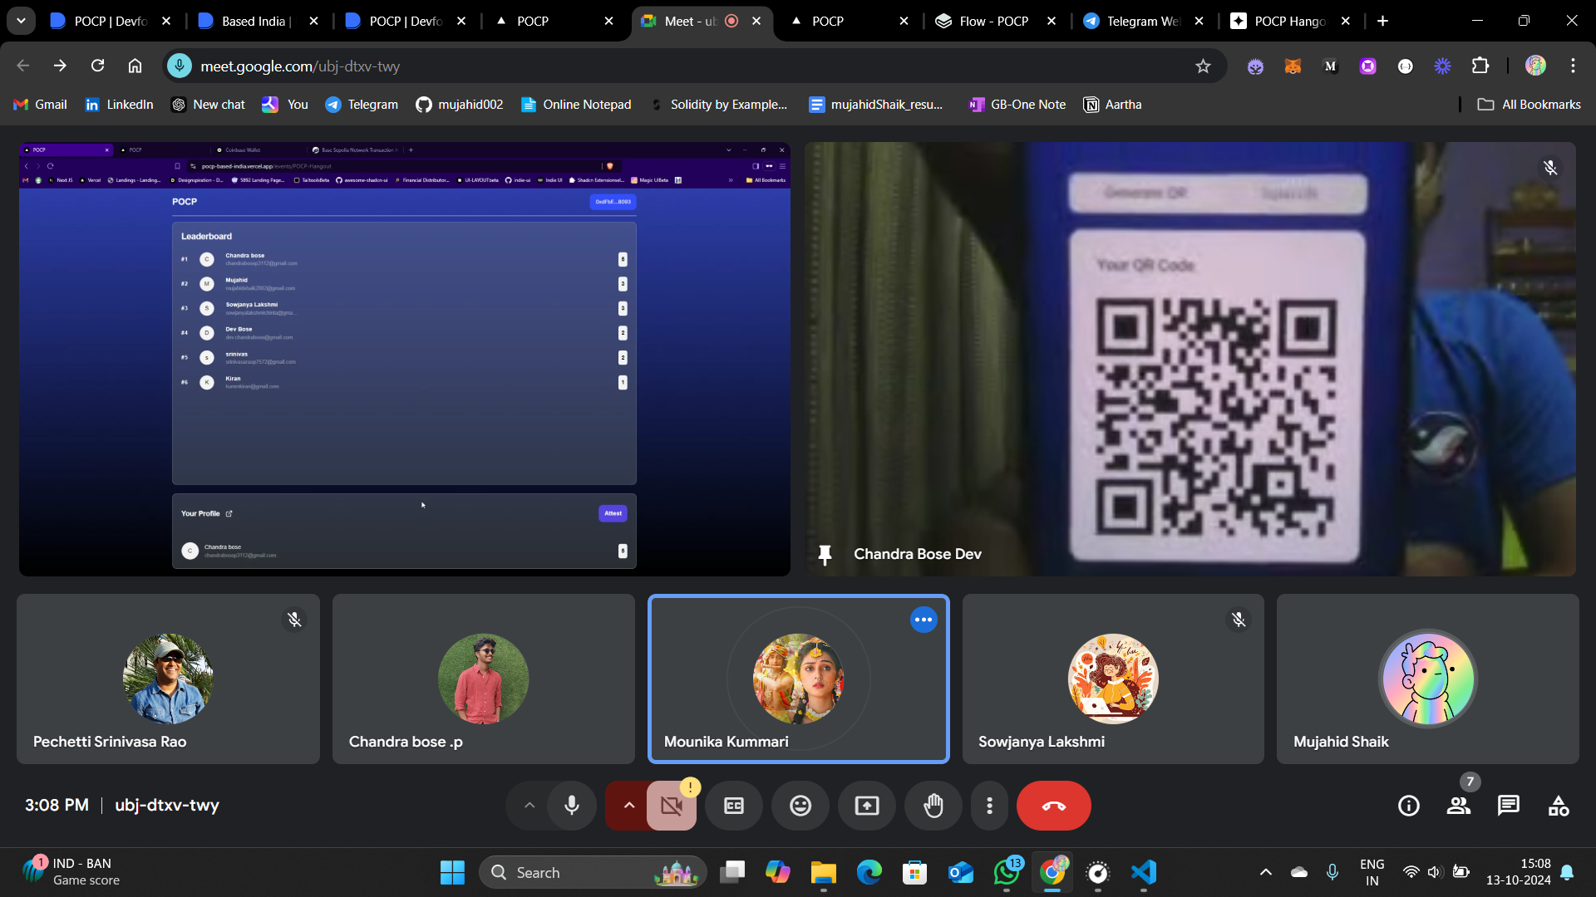Open Online Notepad bookmark
The width and height of the screenshot is (1596, 897).
tap(576, 105)
